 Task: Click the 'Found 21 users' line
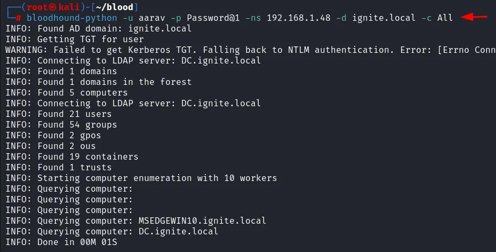[x=58, y=114]
